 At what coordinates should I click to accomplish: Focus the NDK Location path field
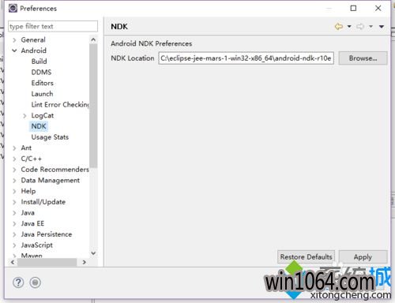click(x=246, y=58)
